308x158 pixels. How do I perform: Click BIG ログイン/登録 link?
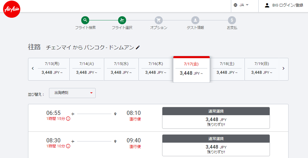point(288,5)
